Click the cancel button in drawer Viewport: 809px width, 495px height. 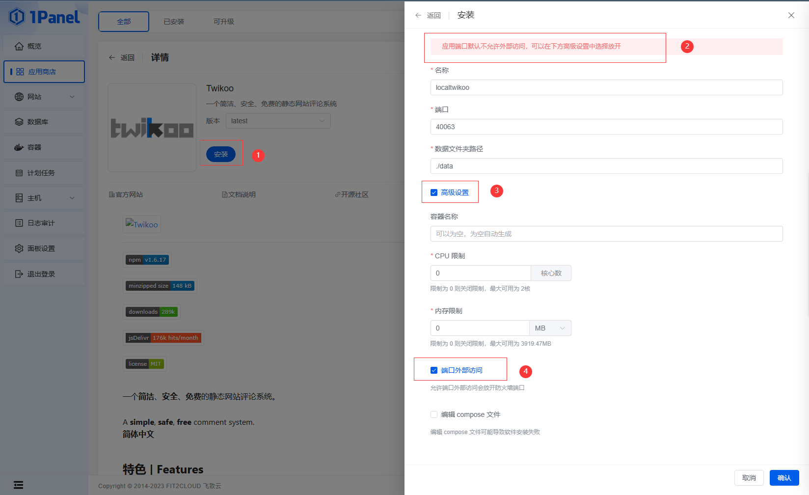click(x=749, y=478)
